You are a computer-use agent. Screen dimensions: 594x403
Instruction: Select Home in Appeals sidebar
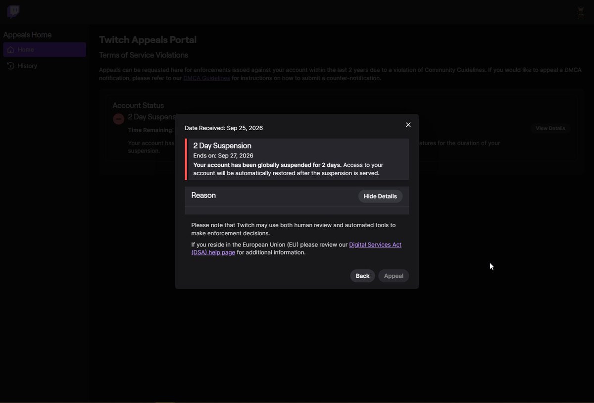[45, 50]
